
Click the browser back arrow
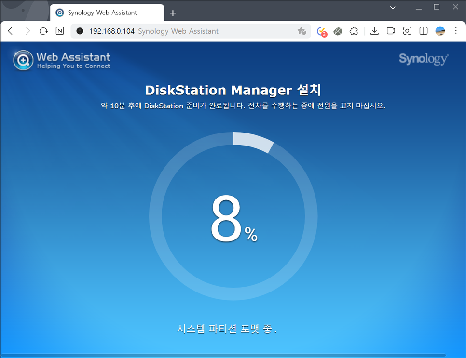(x=11, y=31)
